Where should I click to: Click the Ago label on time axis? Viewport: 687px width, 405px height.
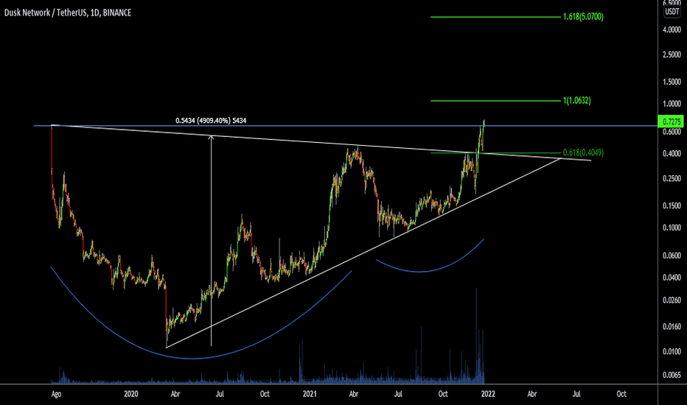[x=56, y=394]
